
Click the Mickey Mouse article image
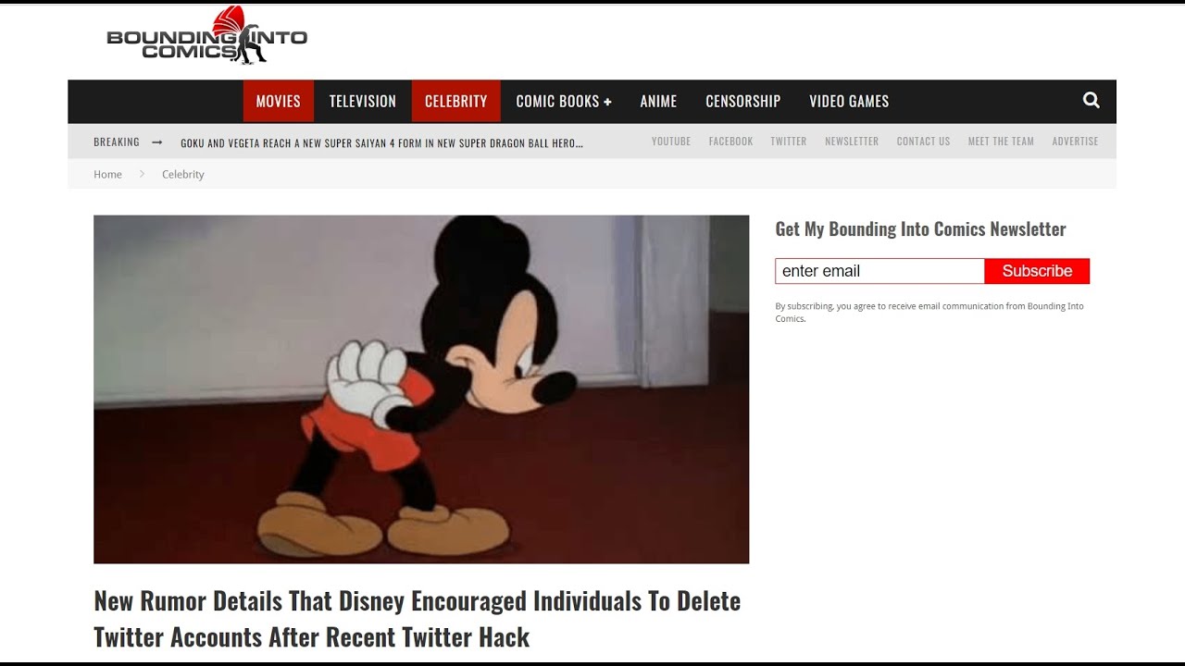coord(421,388)
